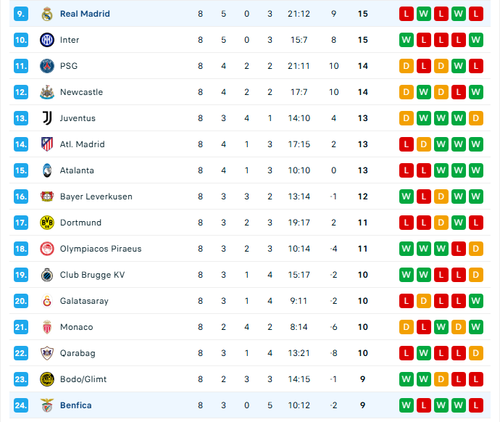
Task: Click the rank 24 position badge
Action: tap(21, 405)
